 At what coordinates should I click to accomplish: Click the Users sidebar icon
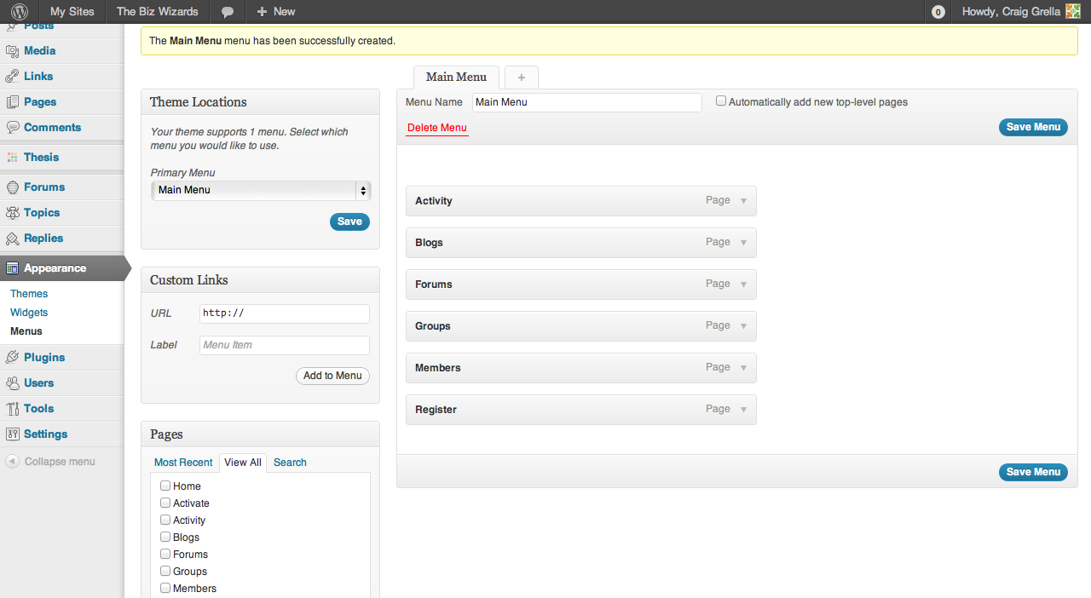coord(13,383)
